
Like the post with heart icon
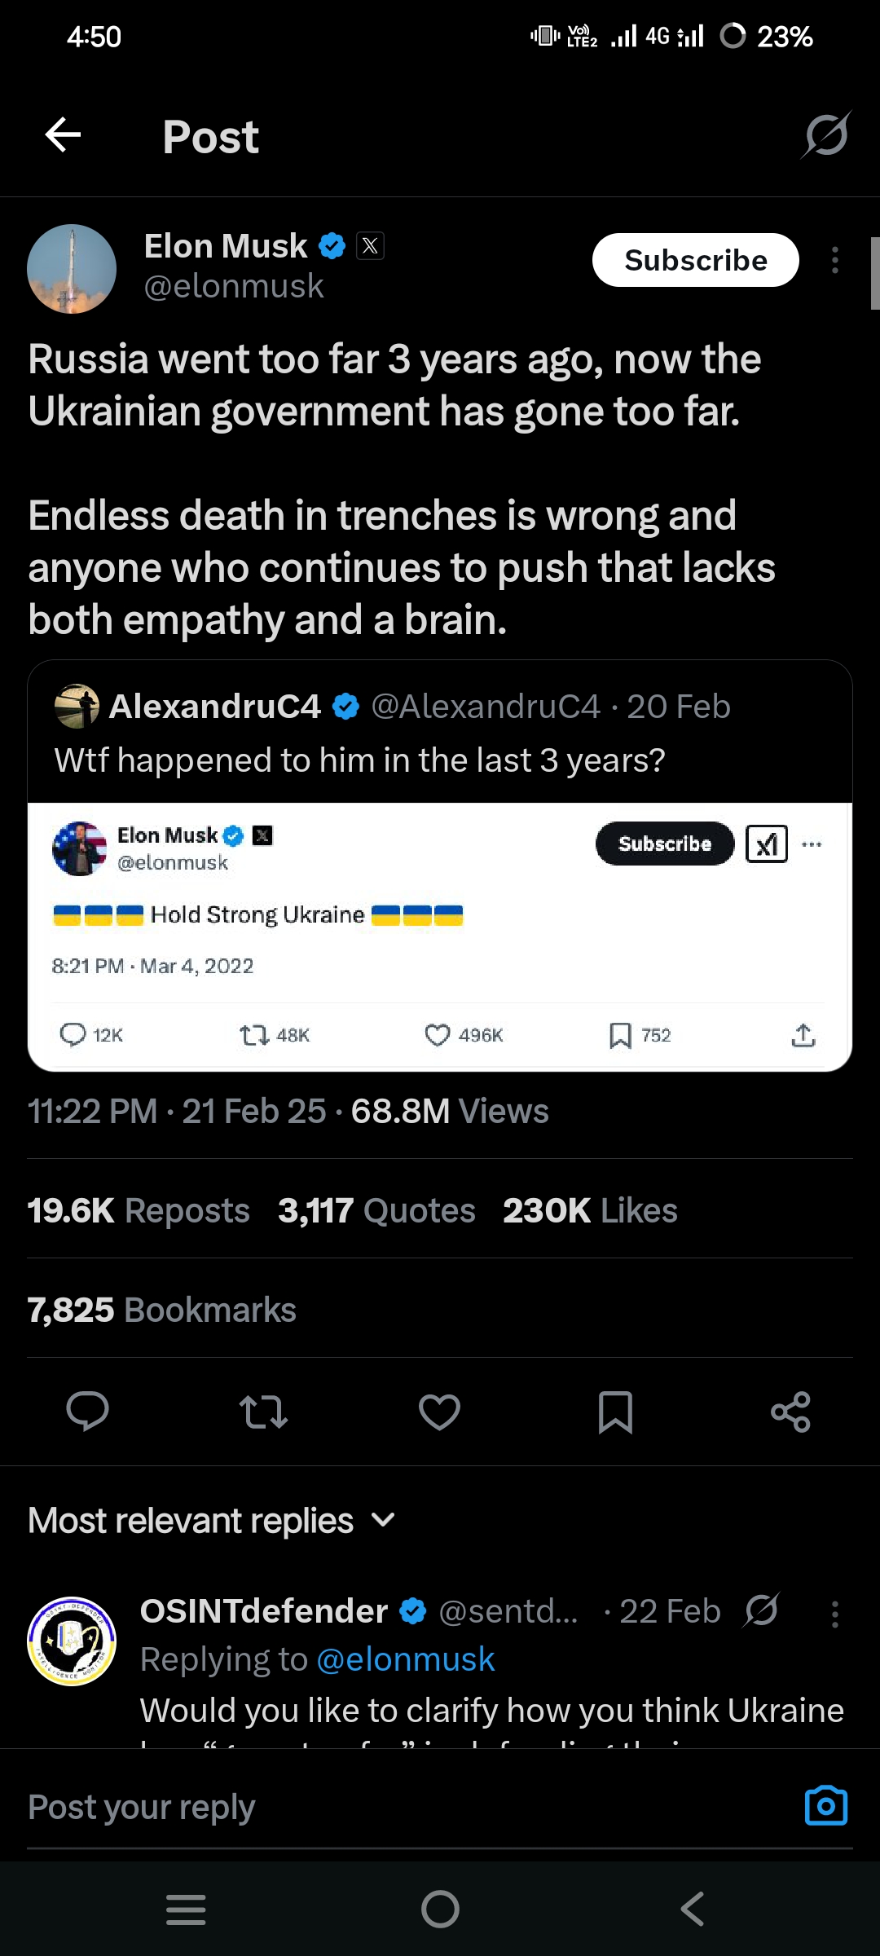tap(439, 1412)
